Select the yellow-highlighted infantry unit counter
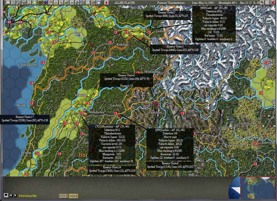Viewport: 277px width, 201px height. (x=73, y=196)
